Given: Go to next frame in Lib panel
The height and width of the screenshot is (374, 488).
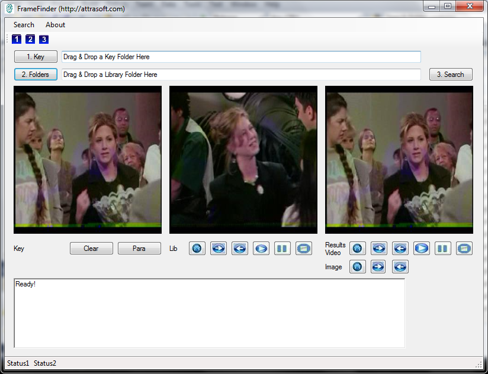Looking at the screenshot, I should (219, 249).
